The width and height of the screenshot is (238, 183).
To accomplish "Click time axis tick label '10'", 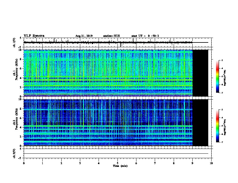I will click(x=211, y=163).
